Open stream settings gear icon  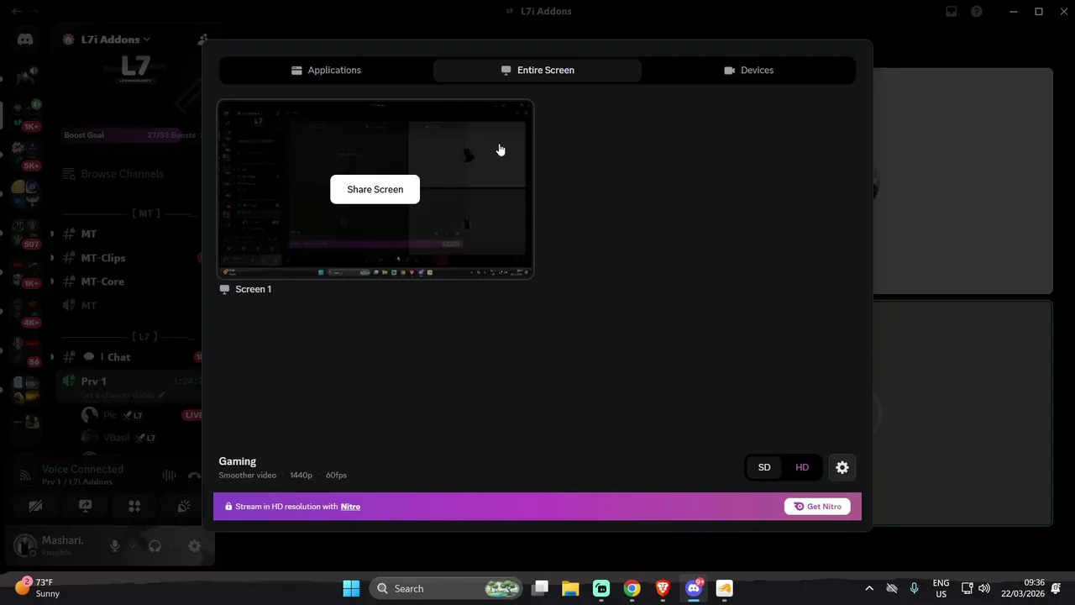click(842, 467)
